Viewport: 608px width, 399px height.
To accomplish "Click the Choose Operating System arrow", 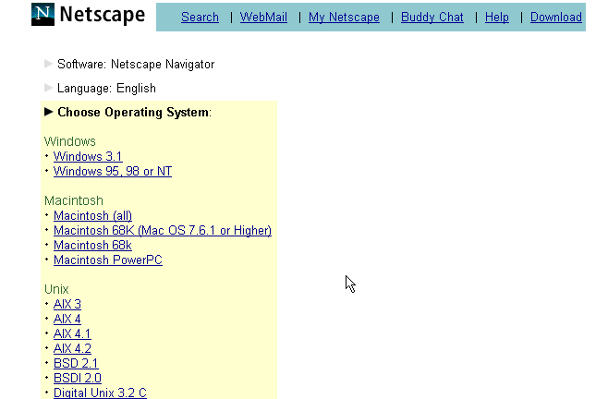I will tap(49, 112).
